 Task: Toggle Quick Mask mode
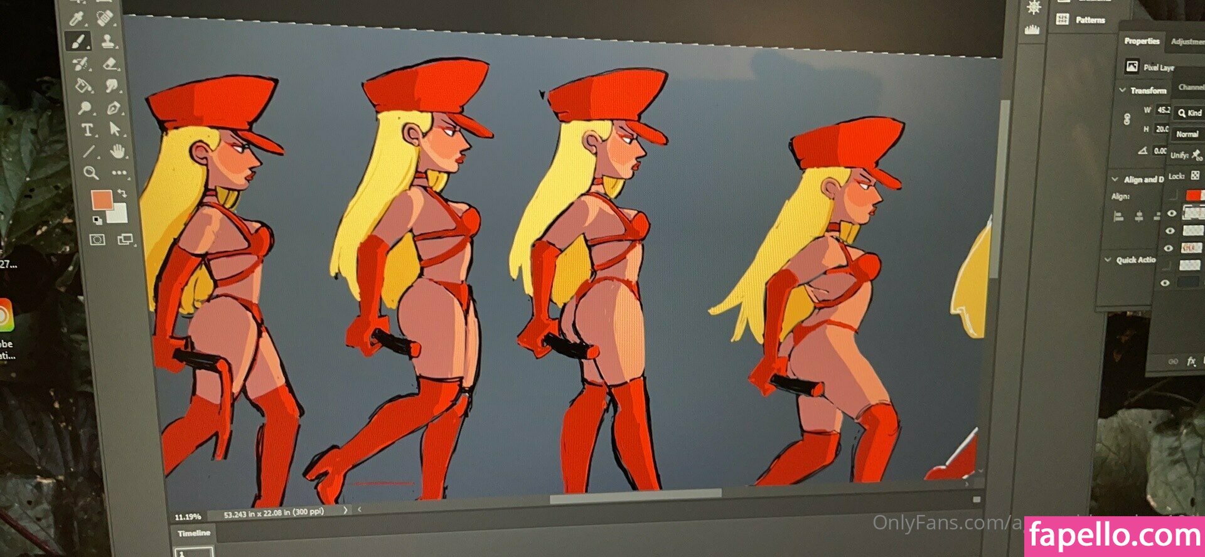97,240
